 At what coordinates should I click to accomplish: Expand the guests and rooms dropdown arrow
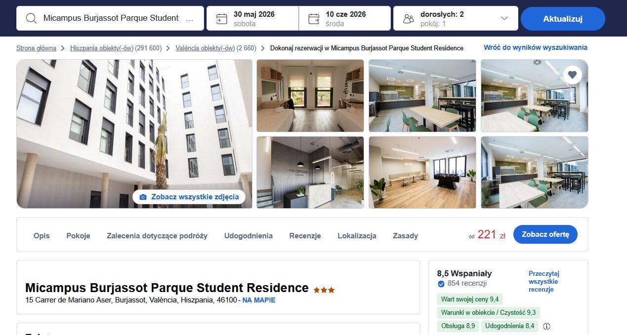click(504, 18)
